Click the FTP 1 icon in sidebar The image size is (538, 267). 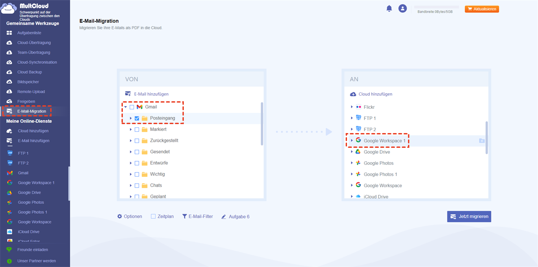coord(9,153)
